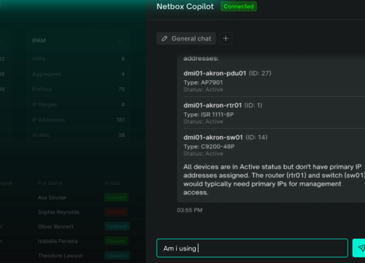Click the Full Name column header
Image resolution: width=365 pixels, height=263 pixels.
pos(50,183)
